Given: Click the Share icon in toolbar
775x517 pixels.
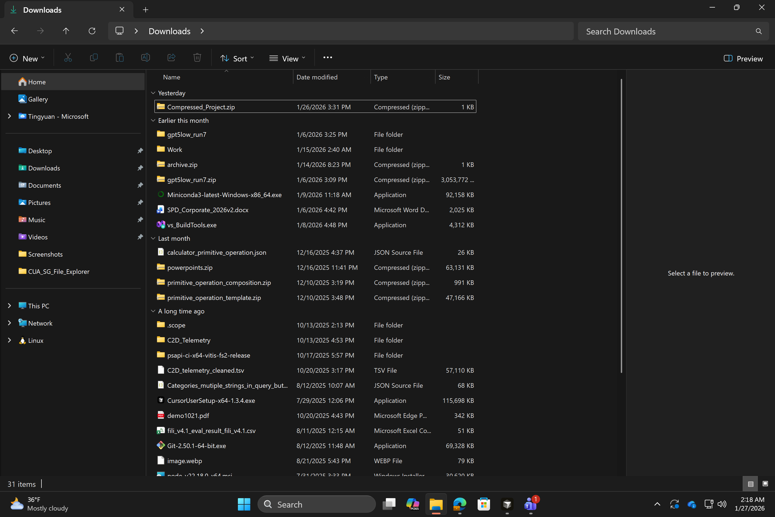Looking at the screenshot, I should [x=171, y=58].
